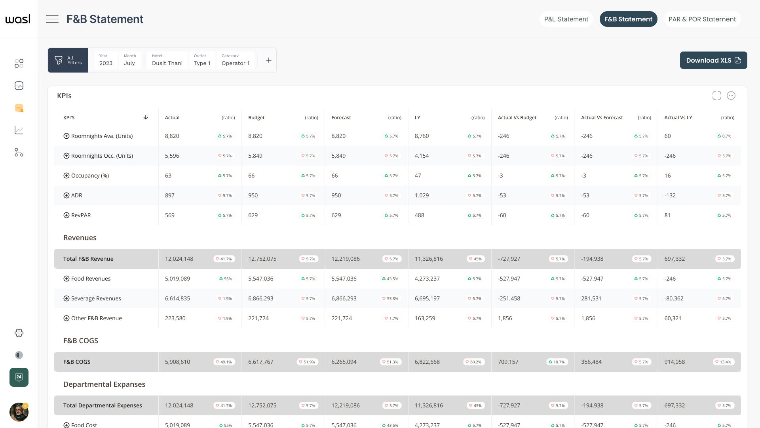Viewport: 760px width, 428px height.
Task: Expand KPIs panel to fullscreen
Action: coord(716,96)
